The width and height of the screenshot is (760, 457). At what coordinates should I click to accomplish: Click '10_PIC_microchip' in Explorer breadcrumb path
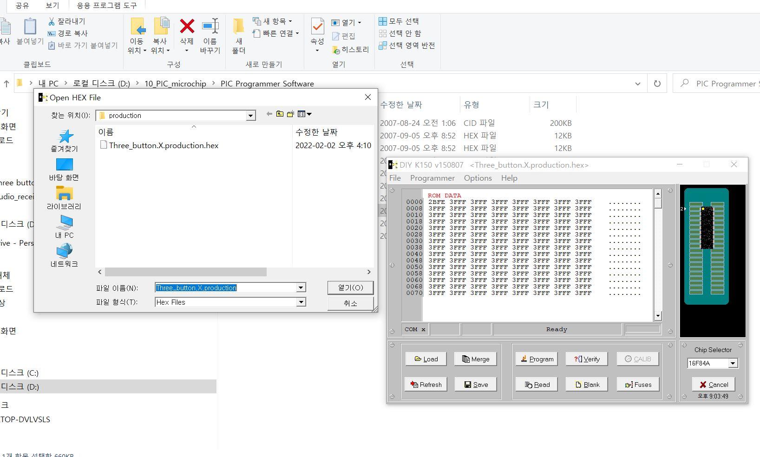pos(175,84)
